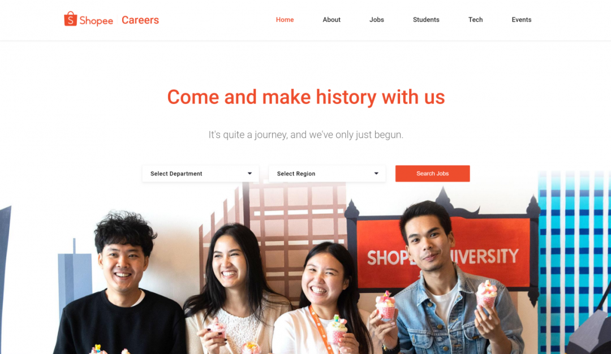Click the Search Jobs button
611x354 pixels.
(433, 174)
